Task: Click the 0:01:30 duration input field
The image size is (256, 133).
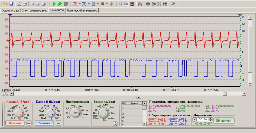Action: click(x=203, y=119)
